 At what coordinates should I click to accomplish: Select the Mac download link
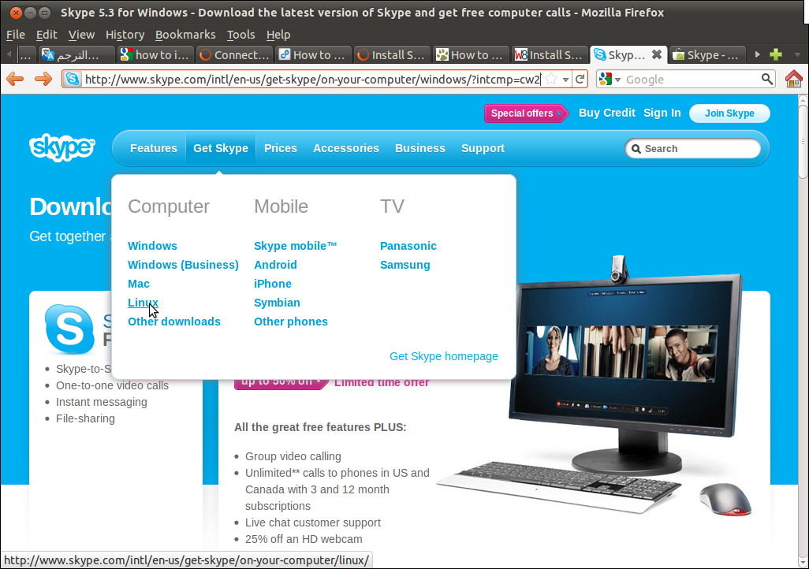139,284
